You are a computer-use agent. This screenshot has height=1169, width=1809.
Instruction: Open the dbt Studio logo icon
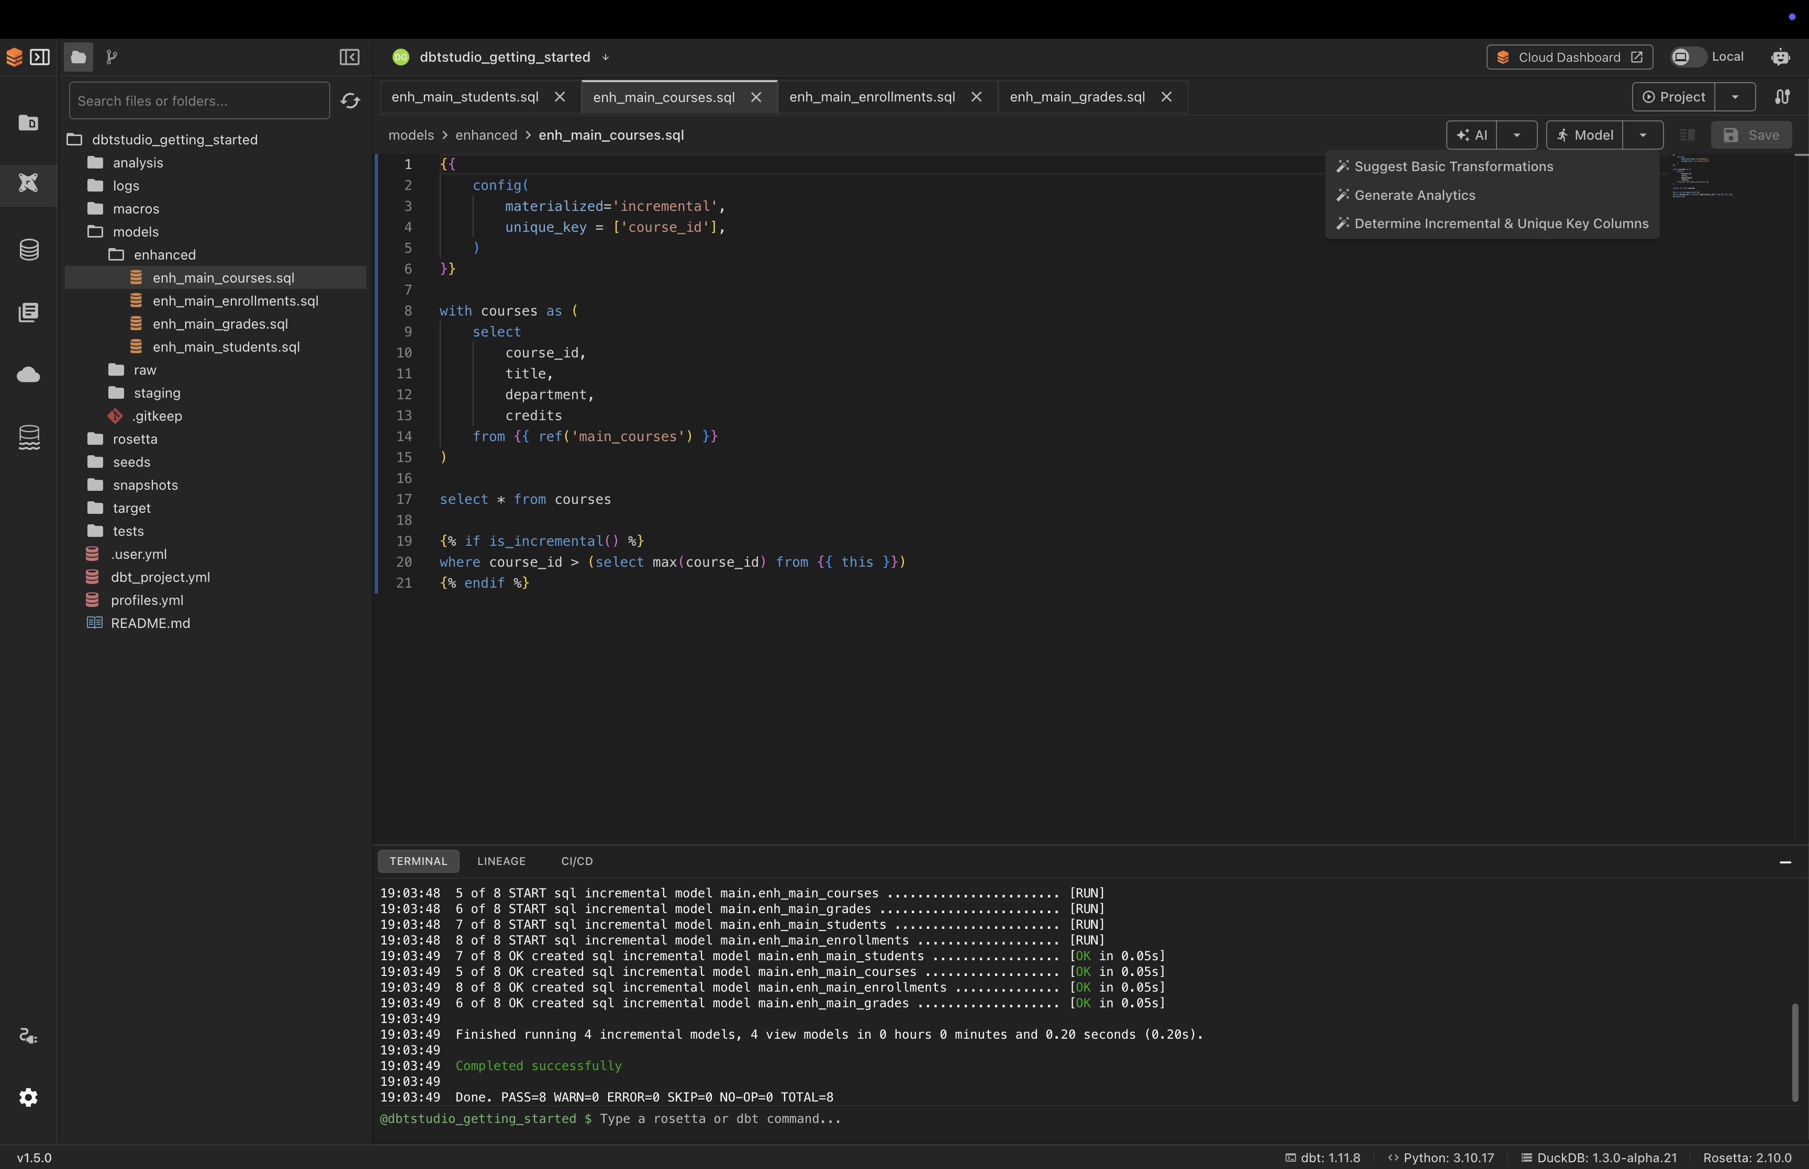coord(14,57)
